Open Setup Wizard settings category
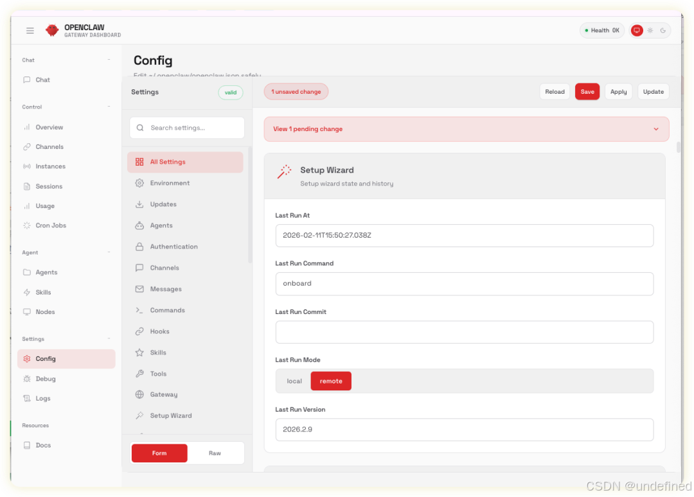The image size is (694, 497). pyautogui.click(x=185, y=415)
